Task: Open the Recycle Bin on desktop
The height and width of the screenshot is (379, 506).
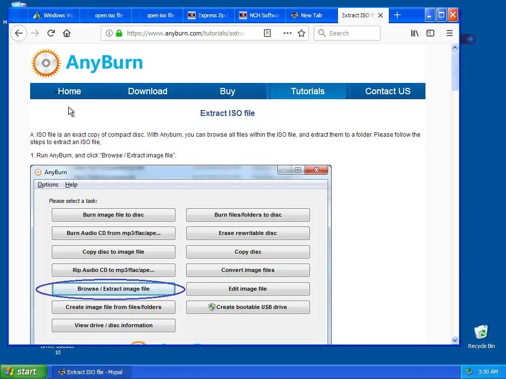Action: pos(481,337)
